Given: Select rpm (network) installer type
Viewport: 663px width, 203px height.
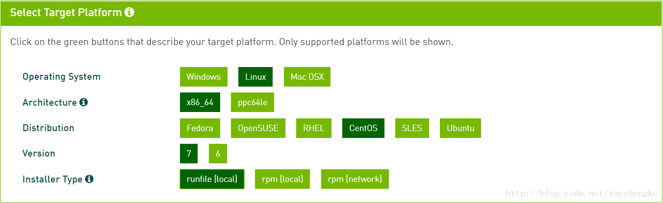Looking at the screenshot, I should pos(355,179).
